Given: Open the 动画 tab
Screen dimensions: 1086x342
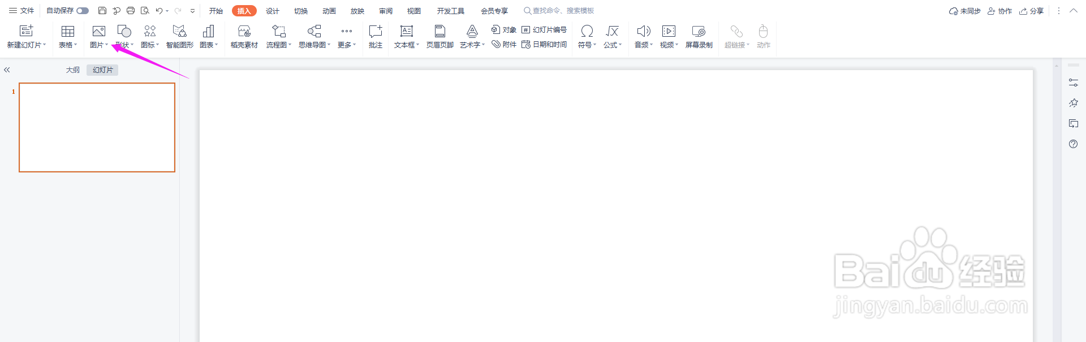Looking at the screenshot, I should point(329,11).
